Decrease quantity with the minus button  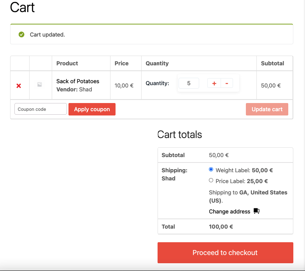pos(227,83)
